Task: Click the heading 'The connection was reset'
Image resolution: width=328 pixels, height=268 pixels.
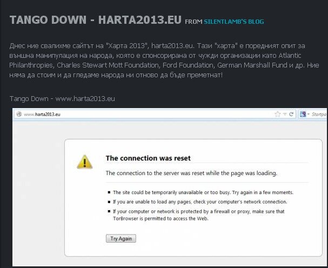Action: [148, 158]
